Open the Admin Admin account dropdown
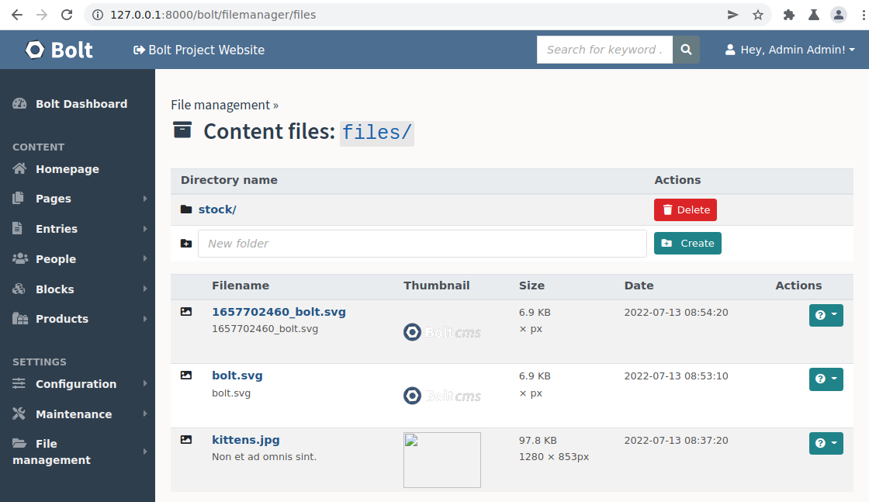869x502 pixels. [x=788, y=49]
